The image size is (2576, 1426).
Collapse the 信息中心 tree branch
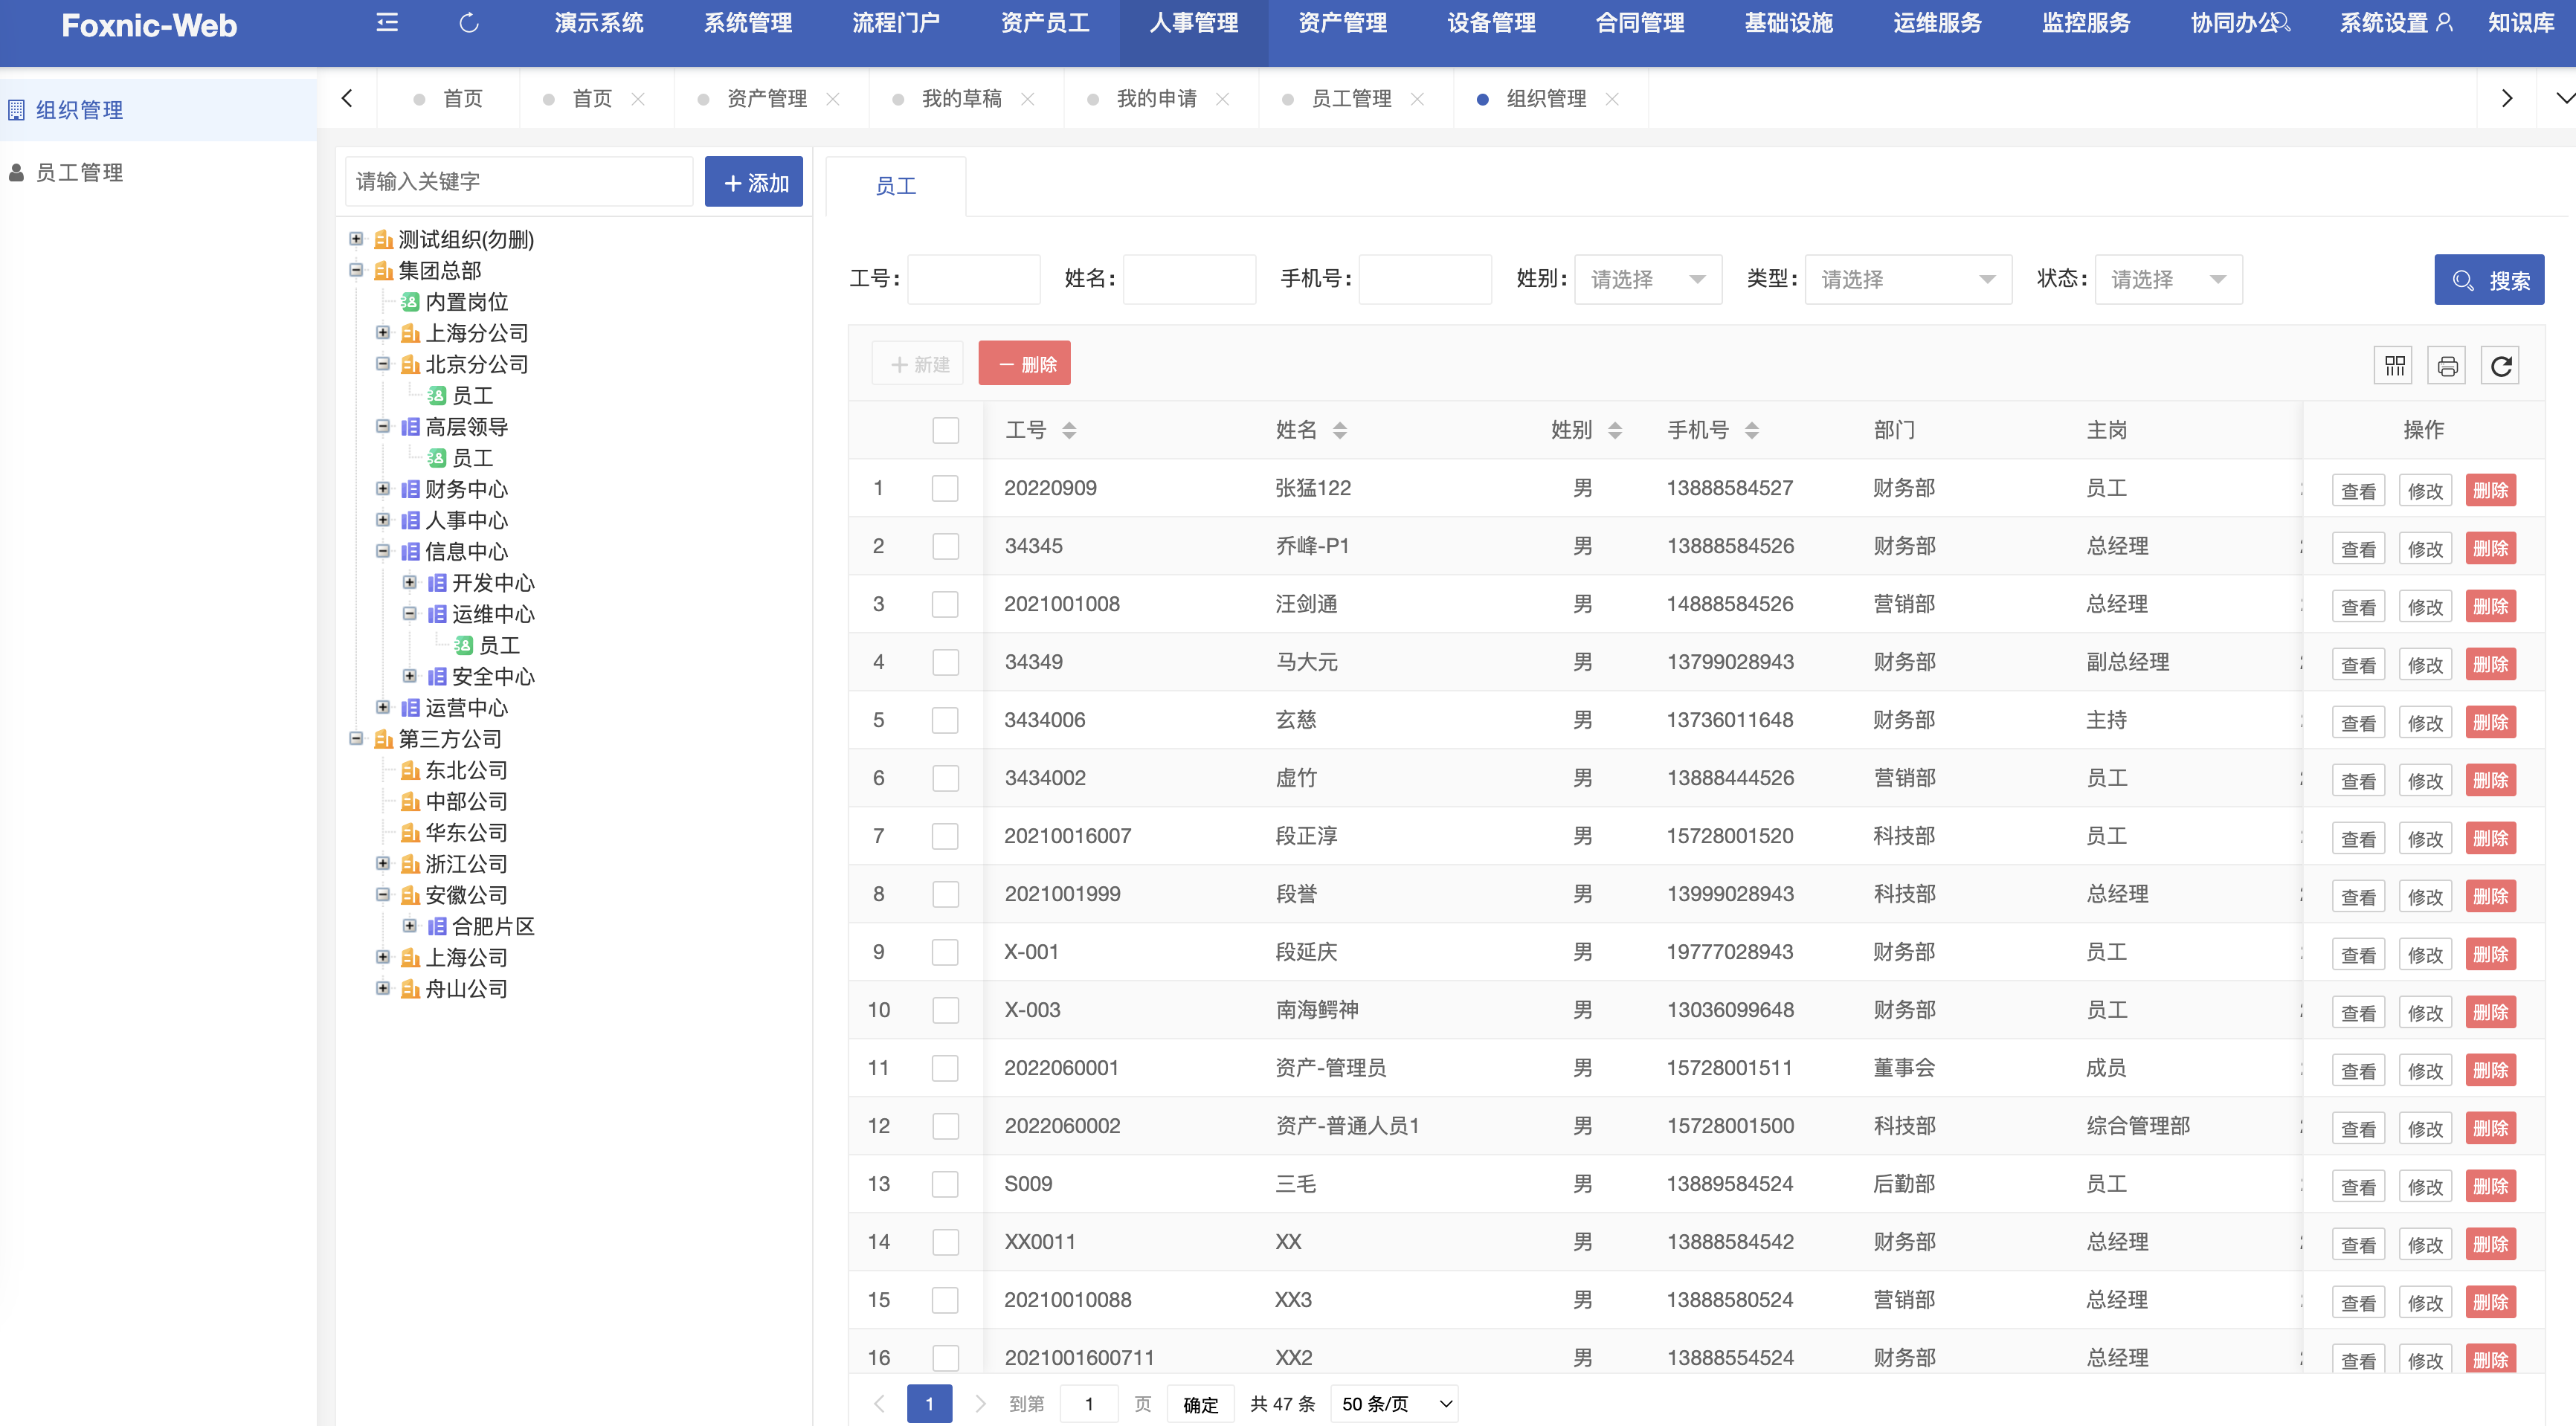(383, 551)
